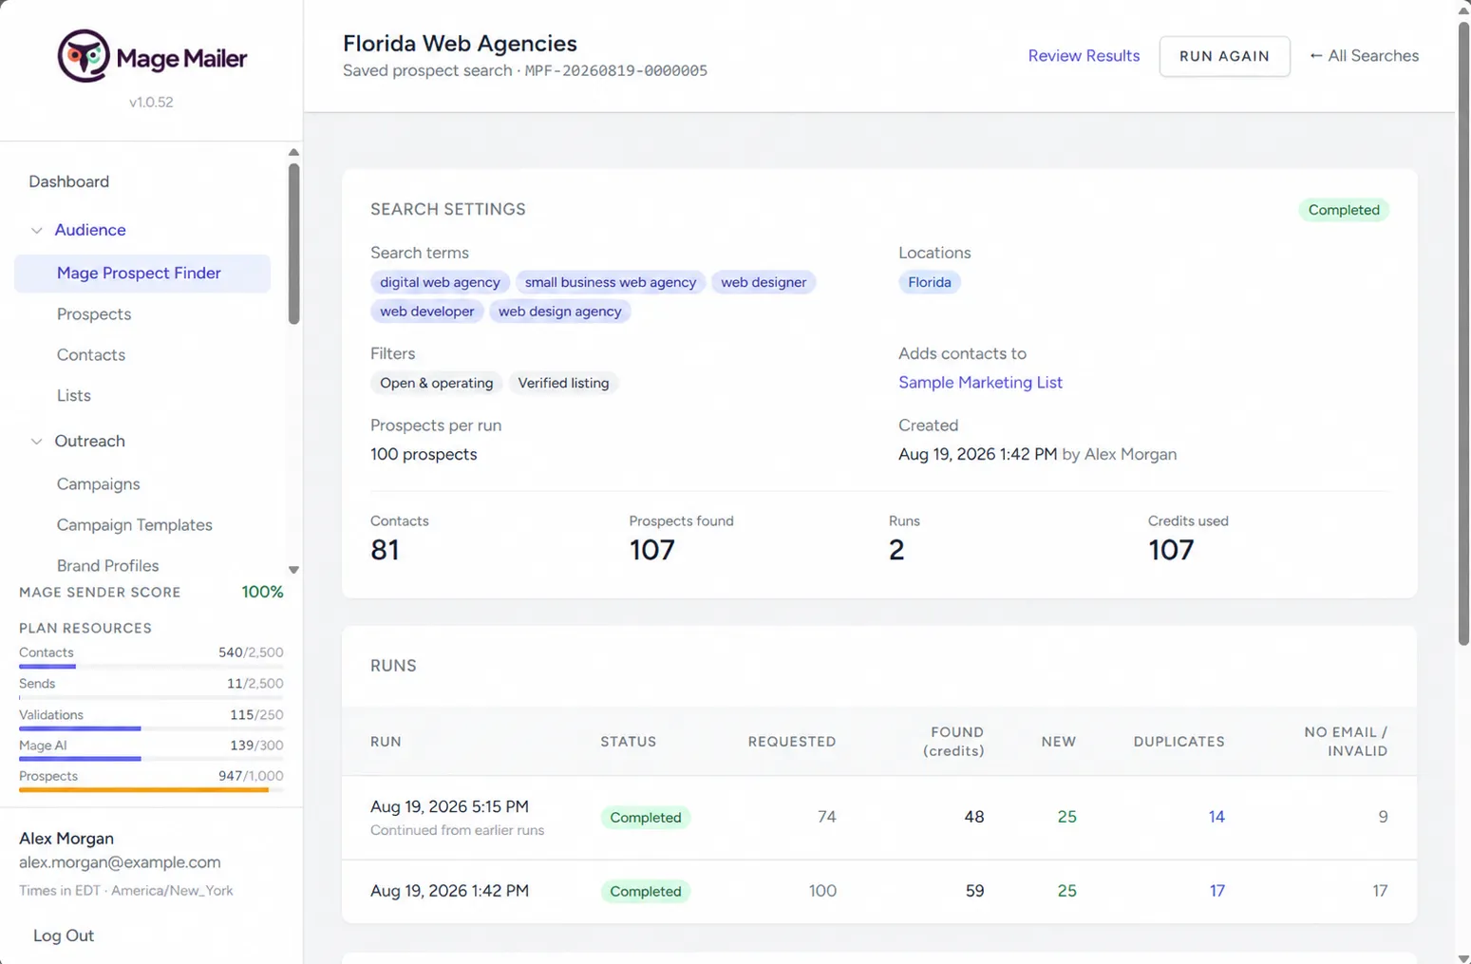1471x964 pixels.
Task: Click the new count 25 in the 1:42 PM run
Action: [1066, 891]
